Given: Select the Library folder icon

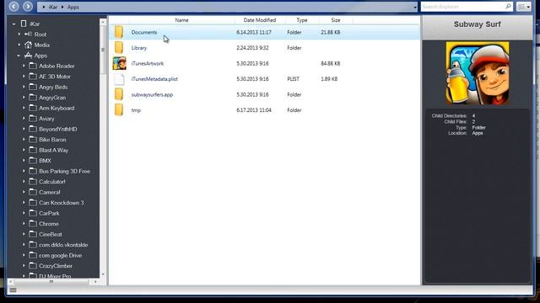Looking at the screenshot, I should (119, 48).
